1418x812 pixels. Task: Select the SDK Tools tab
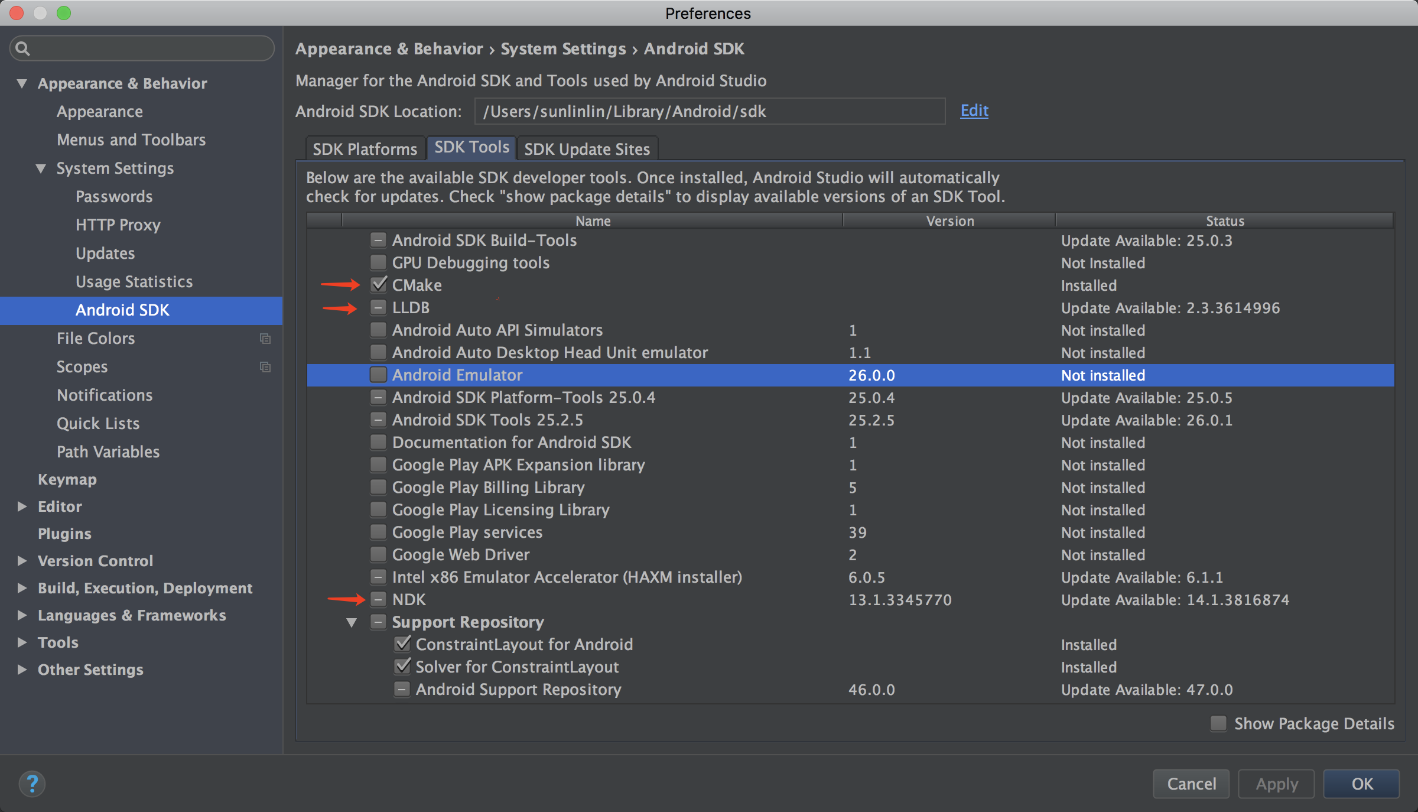point(471,147)
